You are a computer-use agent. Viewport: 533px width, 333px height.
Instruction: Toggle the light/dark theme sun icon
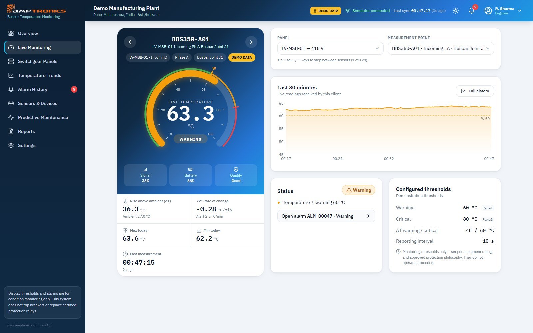456,11
